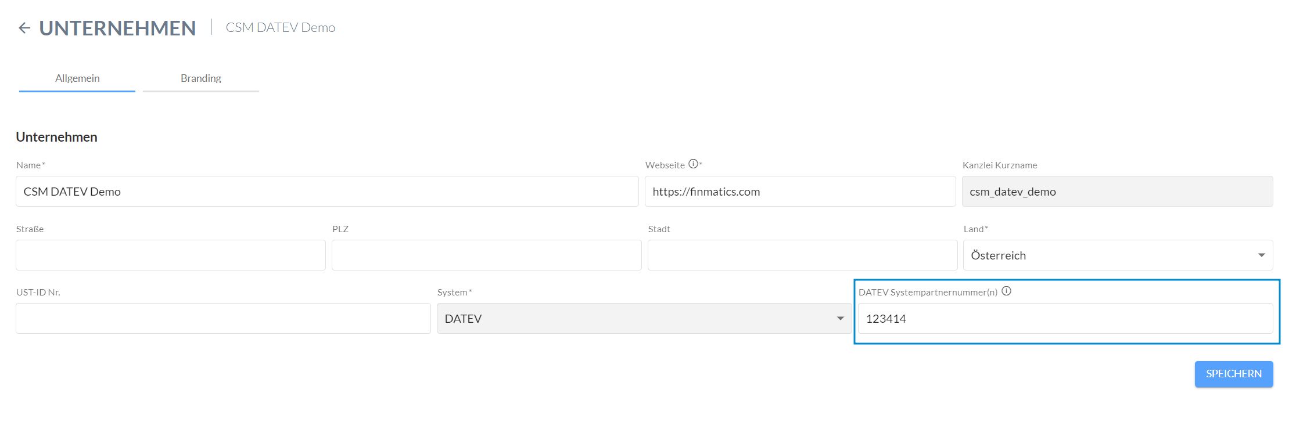Show the Webseite info tooltip icon
Screen dimensions: 1314x422
pyautogui.click(x=693, y=164)
